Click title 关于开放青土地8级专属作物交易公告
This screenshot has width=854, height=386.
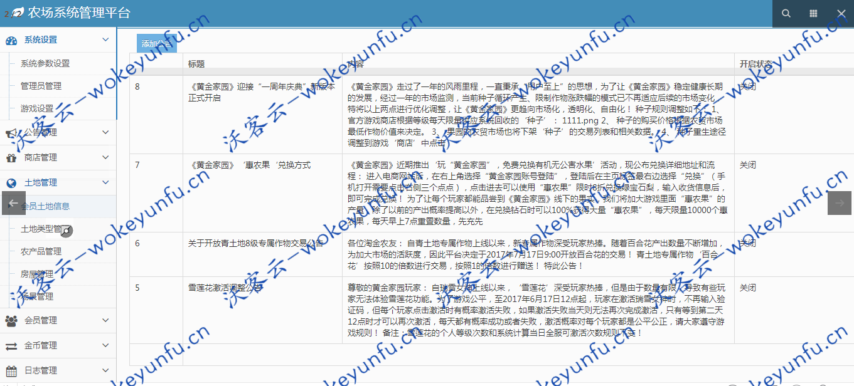(x=256, y=243)
